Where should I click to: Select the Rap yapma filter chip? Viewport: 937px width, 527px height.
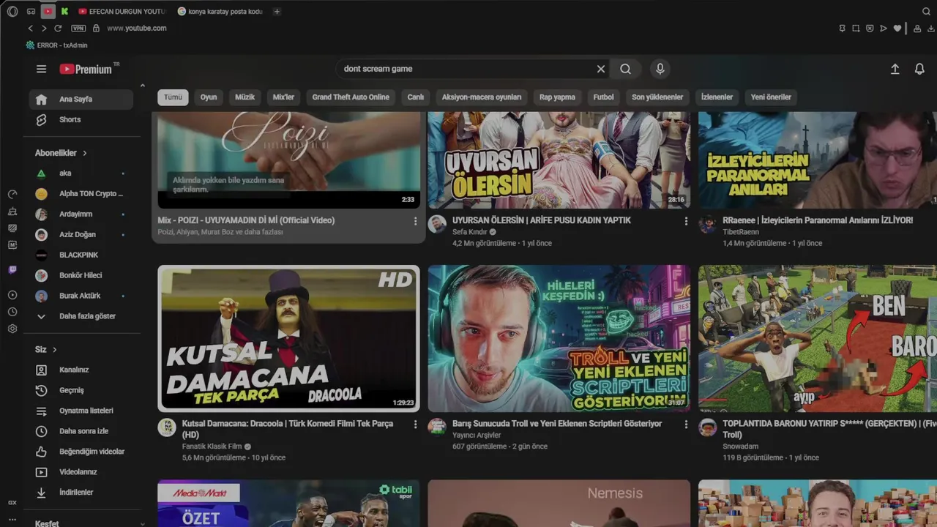click(x=557, y=97)
